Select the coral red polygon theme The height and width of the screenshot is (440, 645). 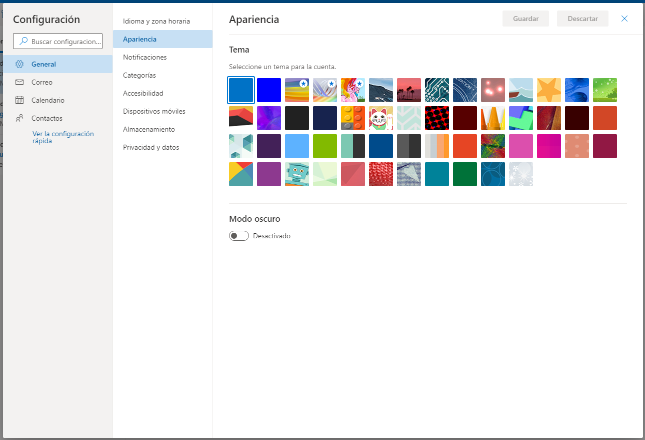point(353,174)
